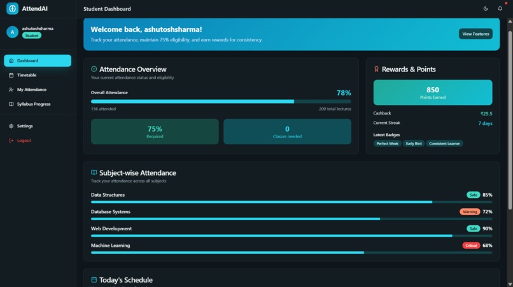The image size is (513, 287).
Task: Open notifications bell icon
Action: [500, 8]
